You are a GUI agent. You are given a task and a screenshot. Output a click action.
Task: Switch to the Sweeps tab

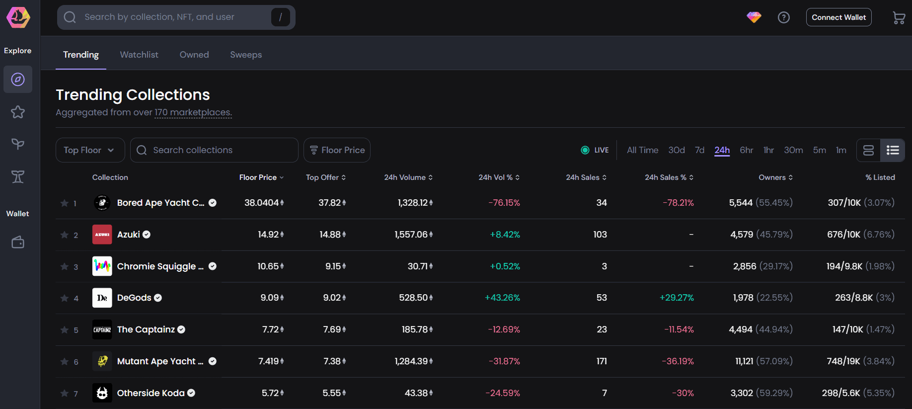246,55
